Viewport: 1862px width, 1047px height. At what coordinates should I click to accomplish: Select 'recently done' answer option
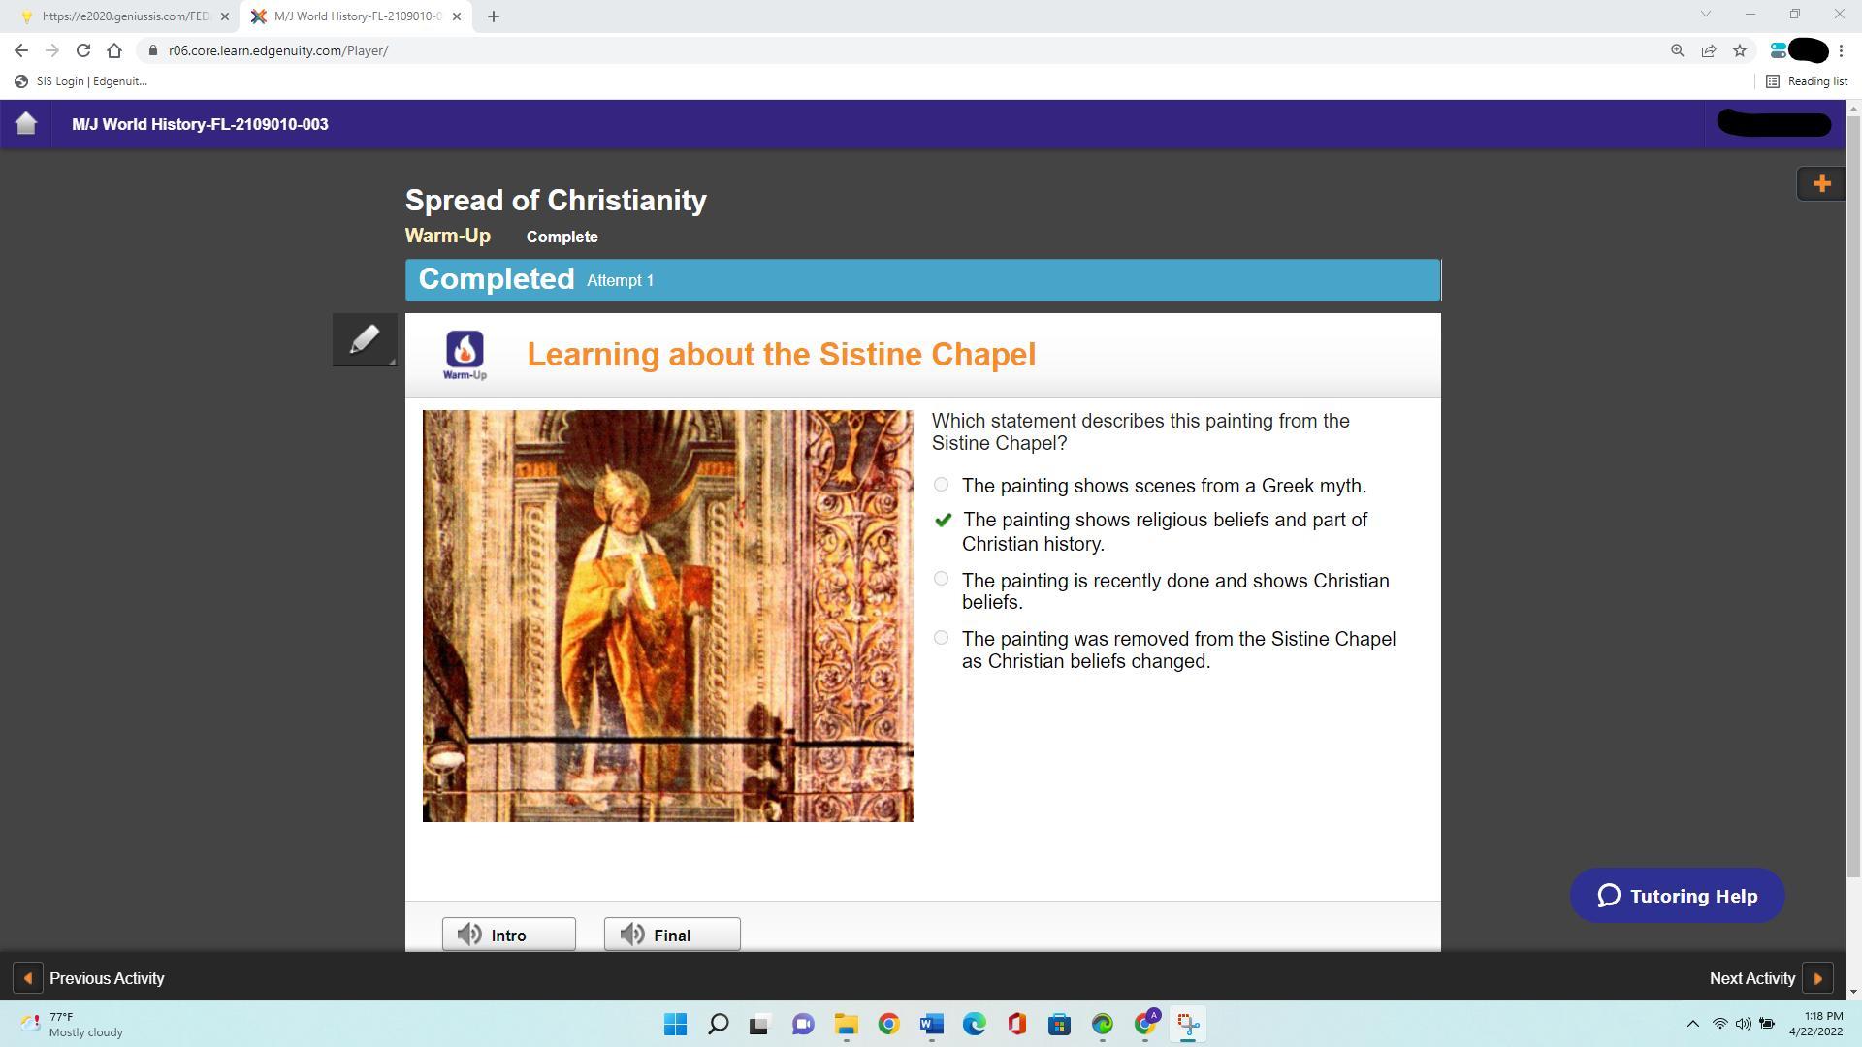tap(941, 579)
